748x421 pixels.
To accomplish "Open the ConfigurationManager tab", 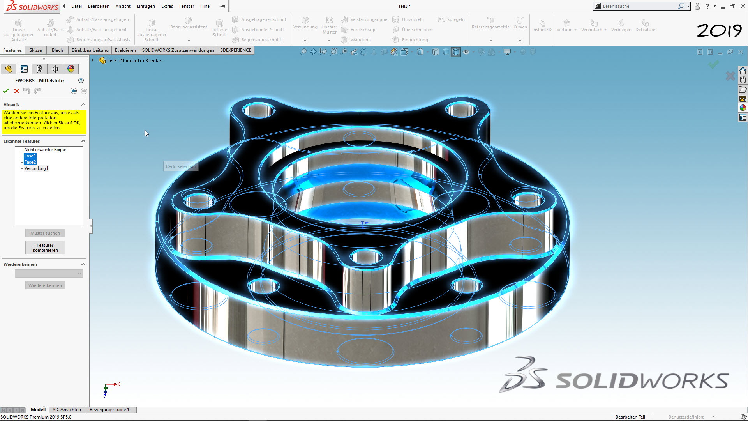I will pyautogui.click(x=40, y=69).
